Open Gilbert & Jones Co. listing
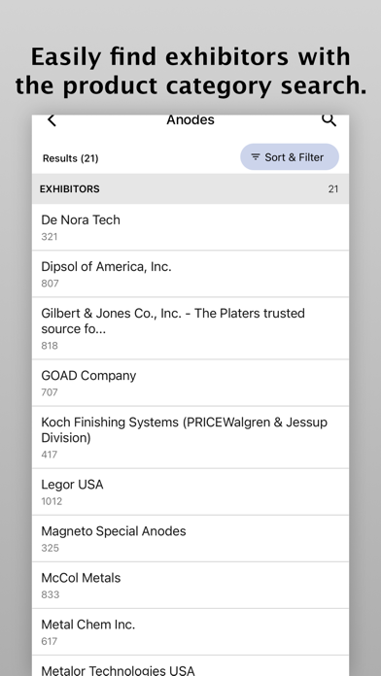This screenshot has height=676, width=381. [190, 328]
